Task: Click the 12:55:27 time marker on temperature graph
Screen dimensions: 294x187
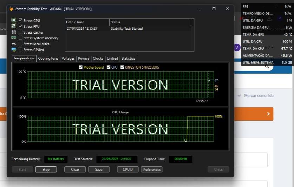Action: 202,101
